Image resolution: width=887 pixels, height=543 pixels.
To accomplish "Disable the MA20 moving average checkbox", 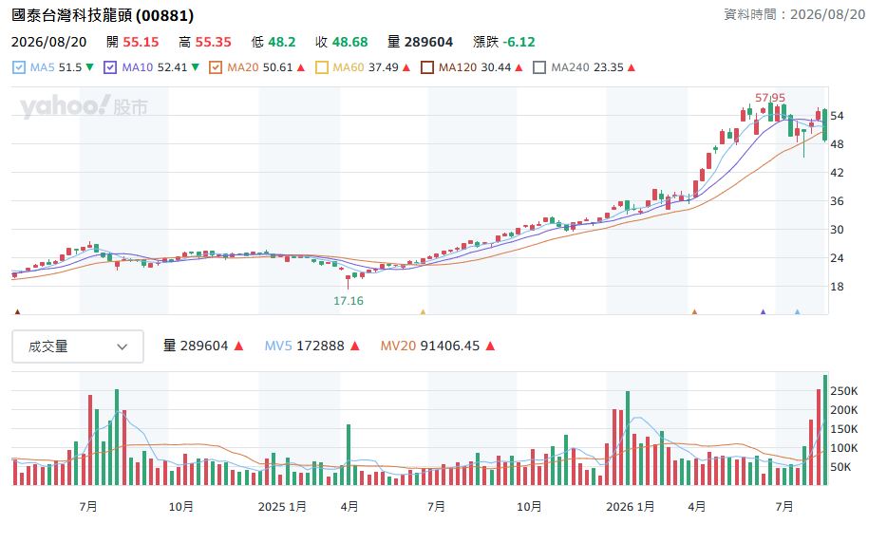I will coord(216,67).
